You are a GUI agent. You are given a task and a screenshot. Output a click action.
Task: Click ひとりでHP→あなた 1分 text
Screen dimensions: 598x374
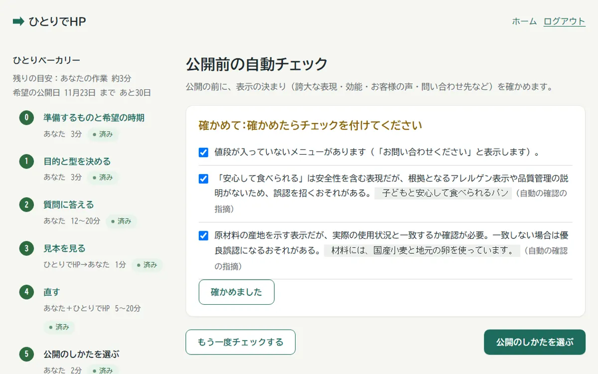[85, 265]
